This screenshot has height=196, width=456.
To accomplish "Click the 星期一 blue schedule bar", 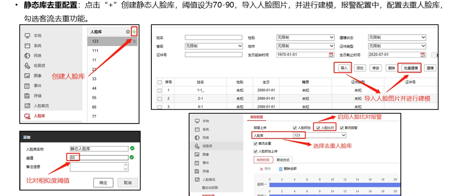I will (335, 185).
